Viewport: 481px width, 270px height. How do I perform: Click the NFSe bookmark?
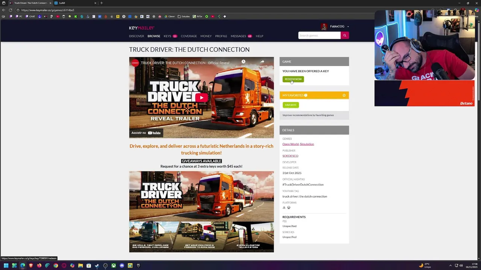pyautogui.click(x=197, y=16)
